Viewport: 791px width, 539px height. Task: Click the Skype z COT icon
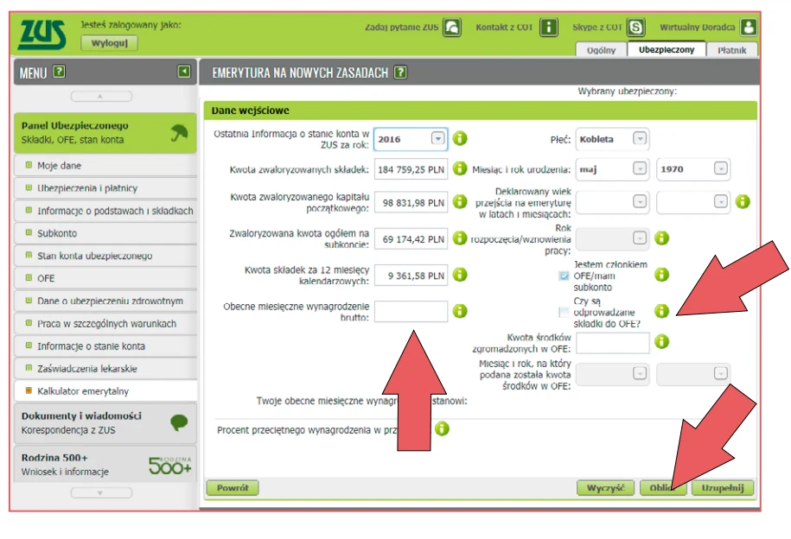tap(636, 28)
